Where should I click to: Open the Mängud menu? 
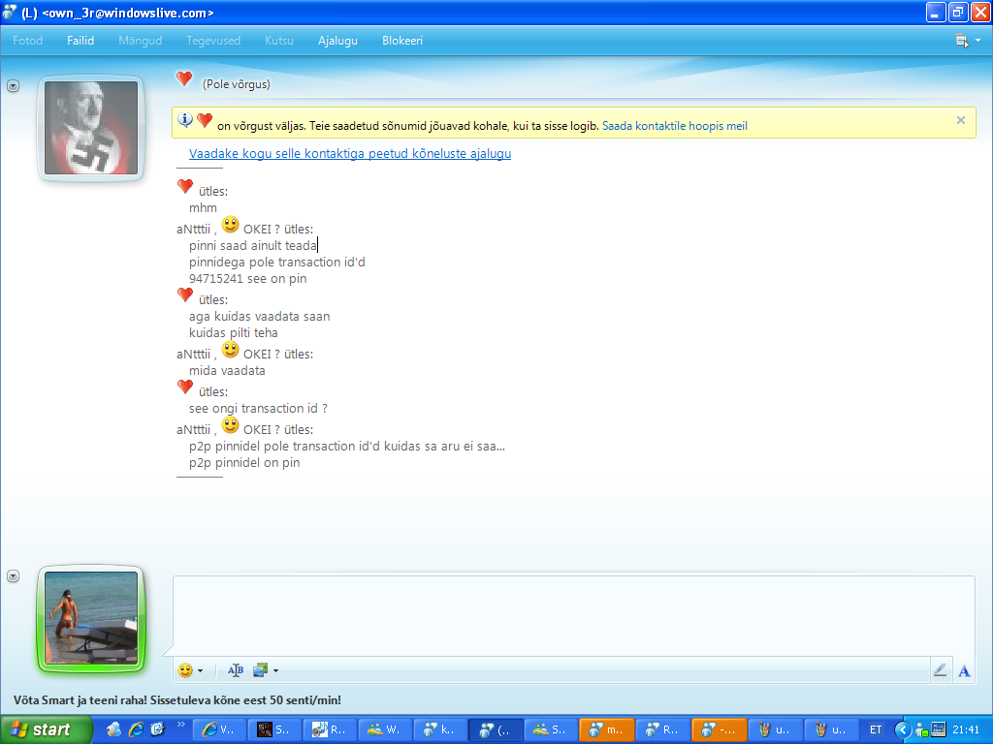click(140, 41)
